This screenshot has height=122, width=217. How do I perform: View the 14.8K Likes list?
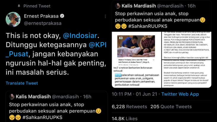click(x=125, y=119)
